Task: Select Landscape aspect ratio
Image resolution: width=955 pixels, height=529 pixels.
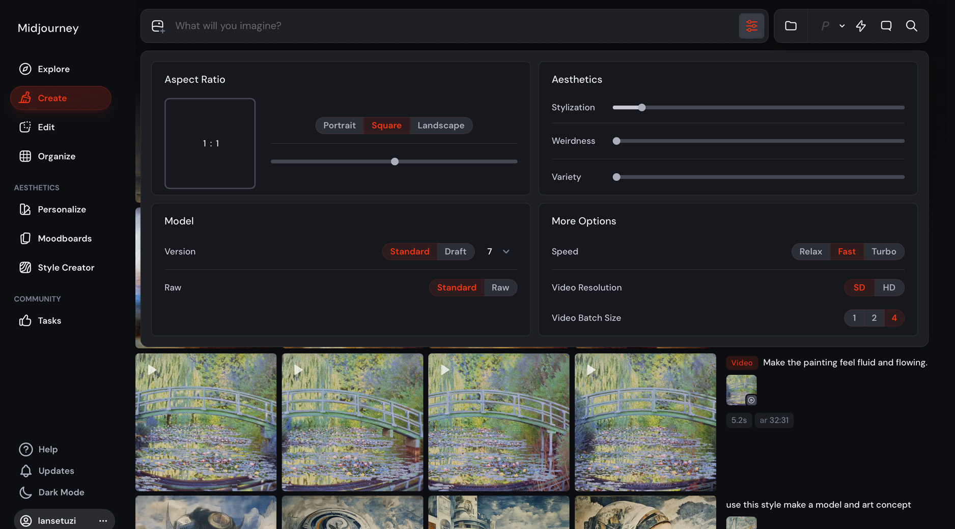Action: click(x=441, y=126)
